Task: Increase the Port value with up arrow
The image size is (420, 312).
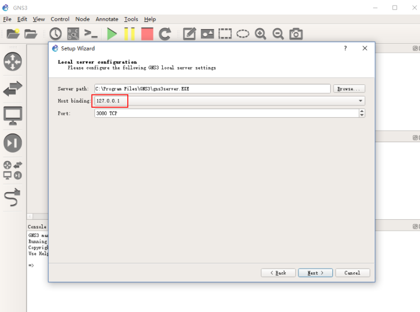Action: 362,111
